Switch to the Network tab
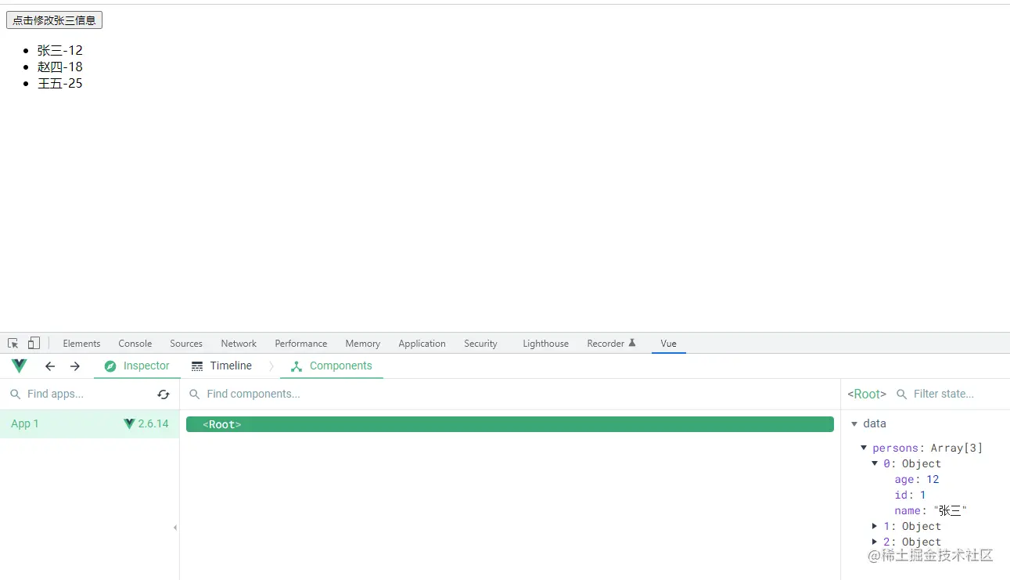1010x580 pixels. pos(239,344)
